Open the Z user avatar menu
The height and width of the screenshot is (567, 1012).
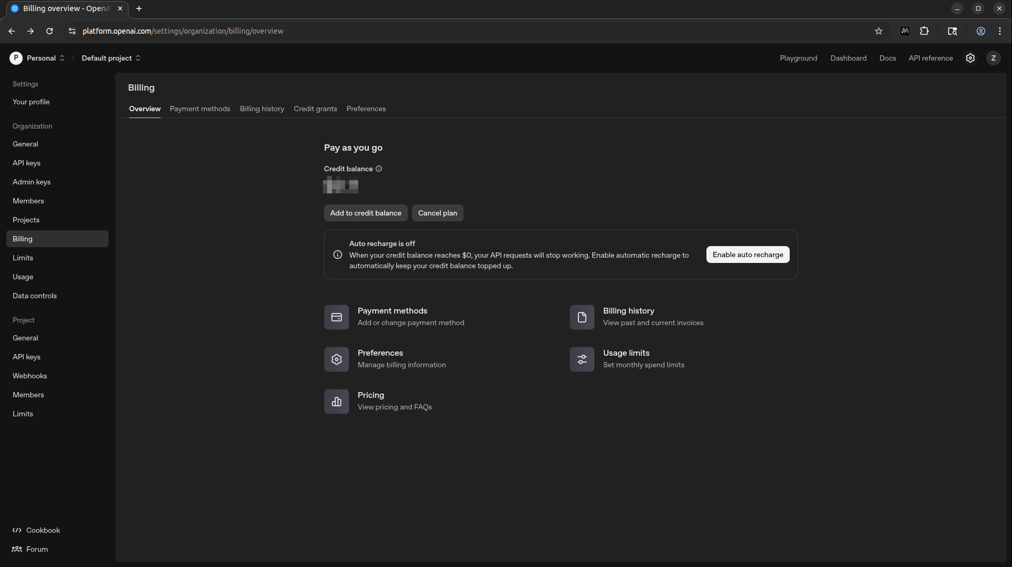[x=994, y=58]
